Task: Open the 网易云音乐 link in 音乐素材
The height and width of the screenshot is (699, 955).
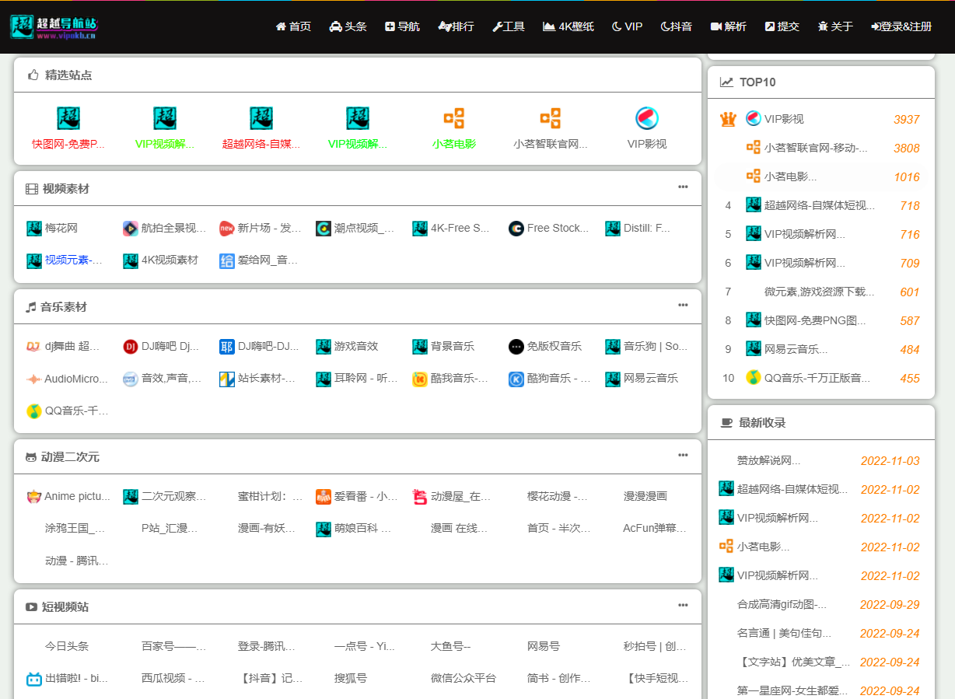Action: pos(651,379)
